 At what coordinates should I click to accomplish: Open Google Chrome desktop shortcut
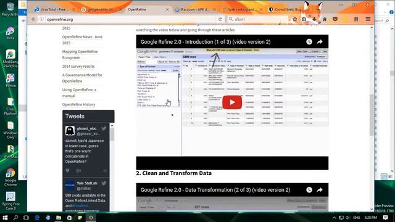[x=10, y=178]
